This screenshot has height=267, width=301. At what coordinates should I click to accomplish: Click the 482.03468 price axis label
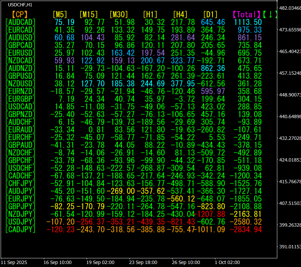[x=290, y=8]
